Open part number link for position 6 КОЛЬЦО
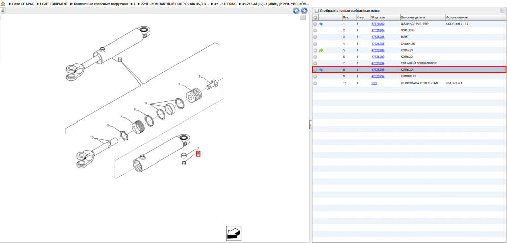This screenshot has height=243, width=507. pyautogui.click(x=378, y=57)
